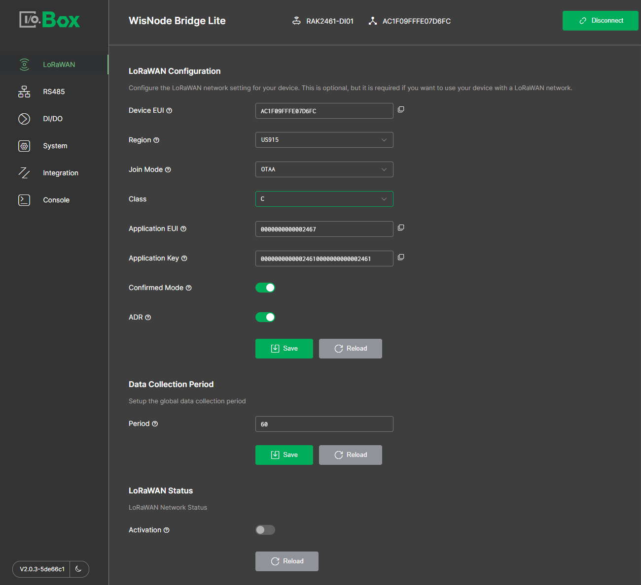
Task: Show help for Join Mode
Action: pyautogui.click(x=168, y=170)
